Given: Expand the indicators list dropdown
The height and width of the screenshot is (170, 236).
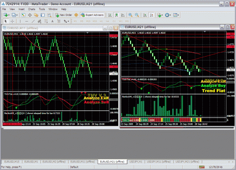Looking at the screenshot, I should point(160,15).
